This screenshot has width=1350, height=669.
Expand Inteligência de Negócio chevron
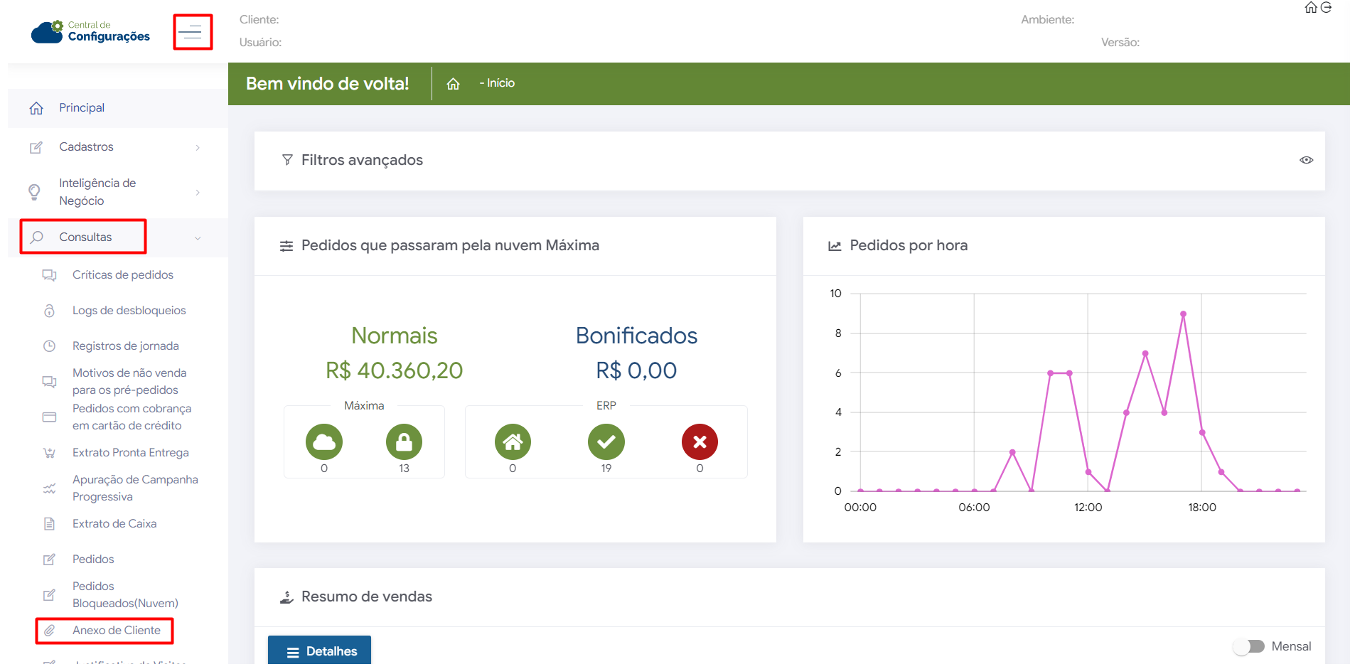198,193
